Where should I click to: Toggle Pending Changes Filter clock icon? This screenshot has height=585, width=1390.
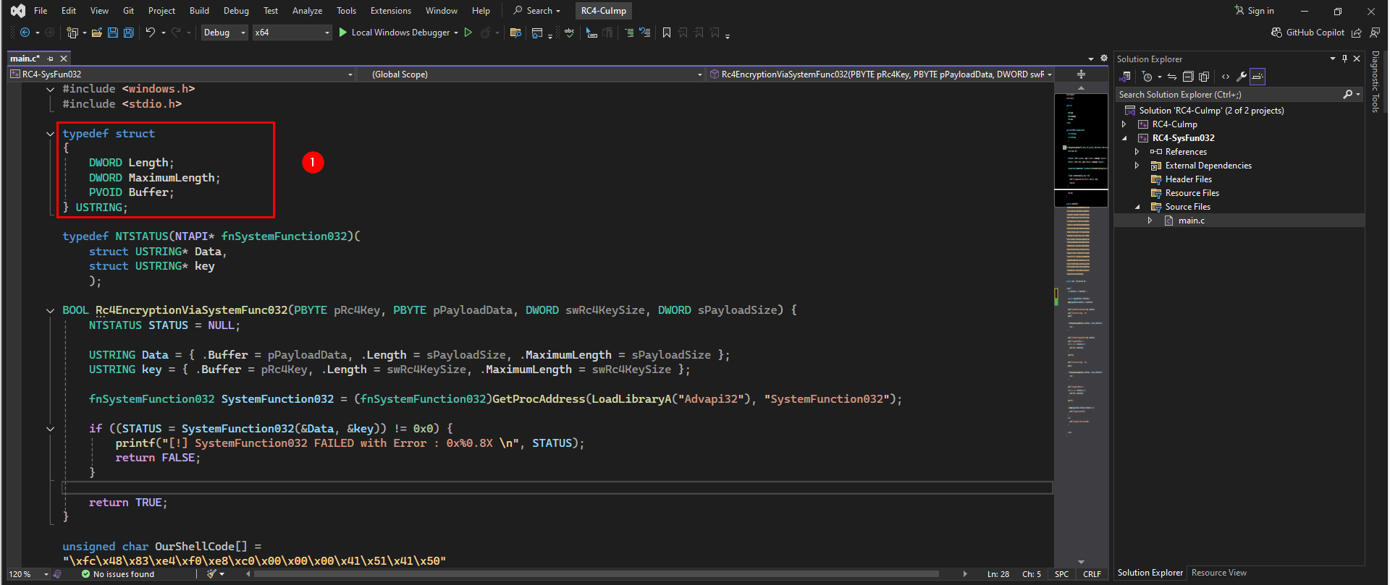(x=1147, y=77)
